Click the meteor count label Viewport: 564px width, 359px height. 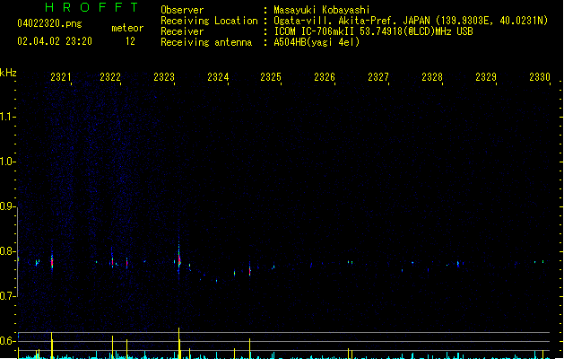point(127,28)
